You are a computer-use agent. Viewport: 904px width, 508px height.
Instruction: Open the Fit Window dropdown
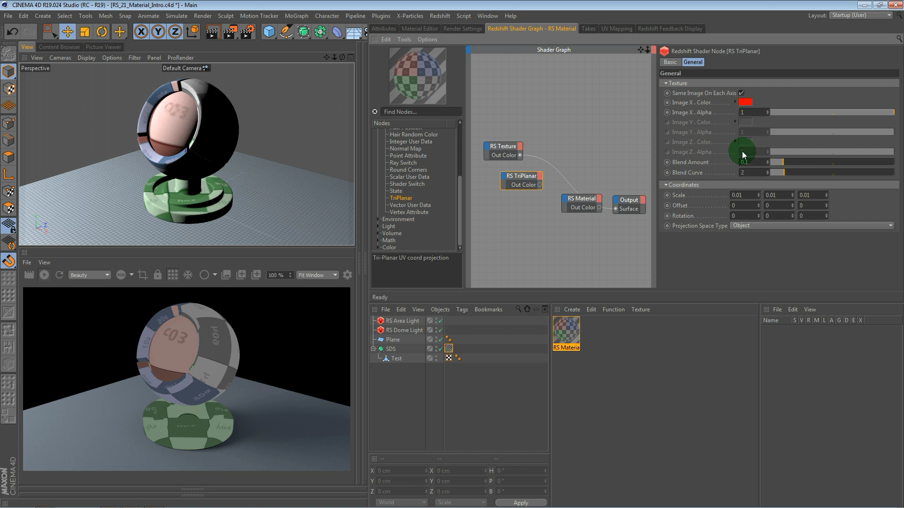click(x=317, y=275)
